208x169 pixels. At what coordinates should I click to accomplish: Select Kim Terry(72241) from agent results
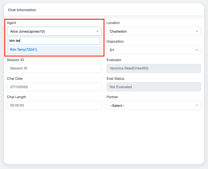point(24,50)
